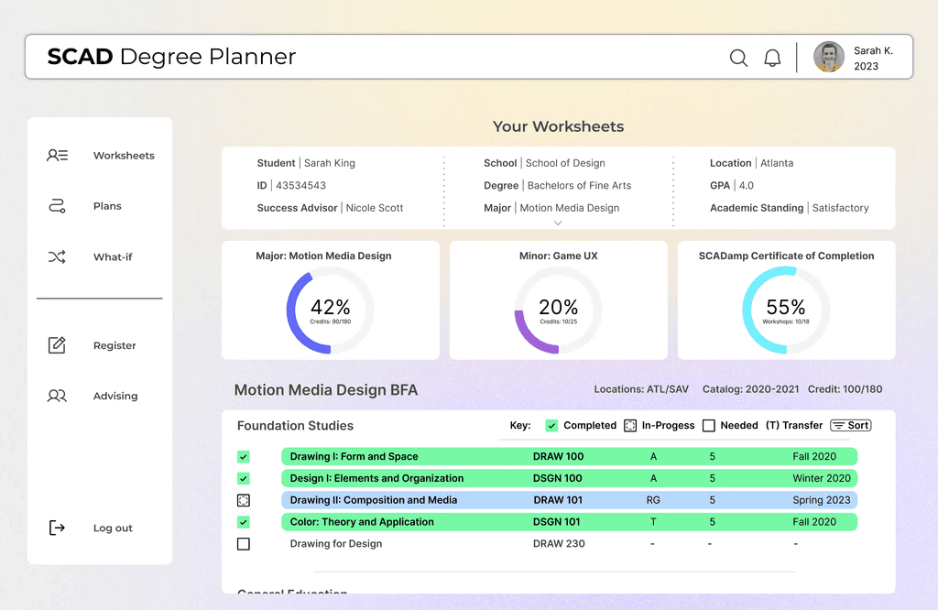The image size is (938, 610).
Task: Open notifications bell icon
Action: 772,58
